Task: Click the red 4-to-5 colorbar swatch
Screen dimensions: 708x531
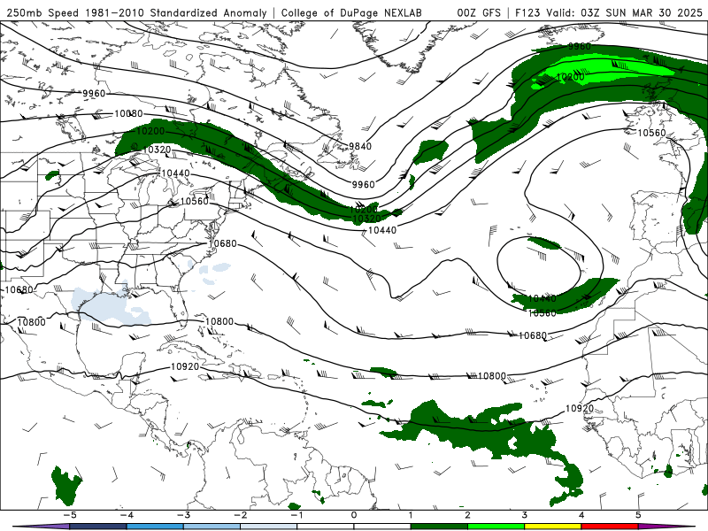Action: (610, 527)
